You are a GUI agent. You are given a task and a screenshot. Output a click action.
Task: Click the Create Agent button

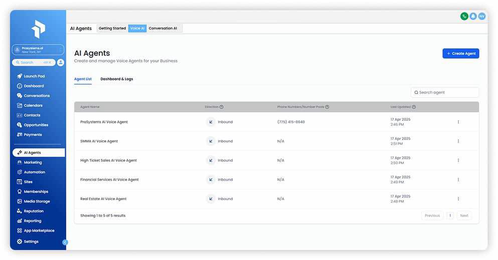[x=460, y=53]
